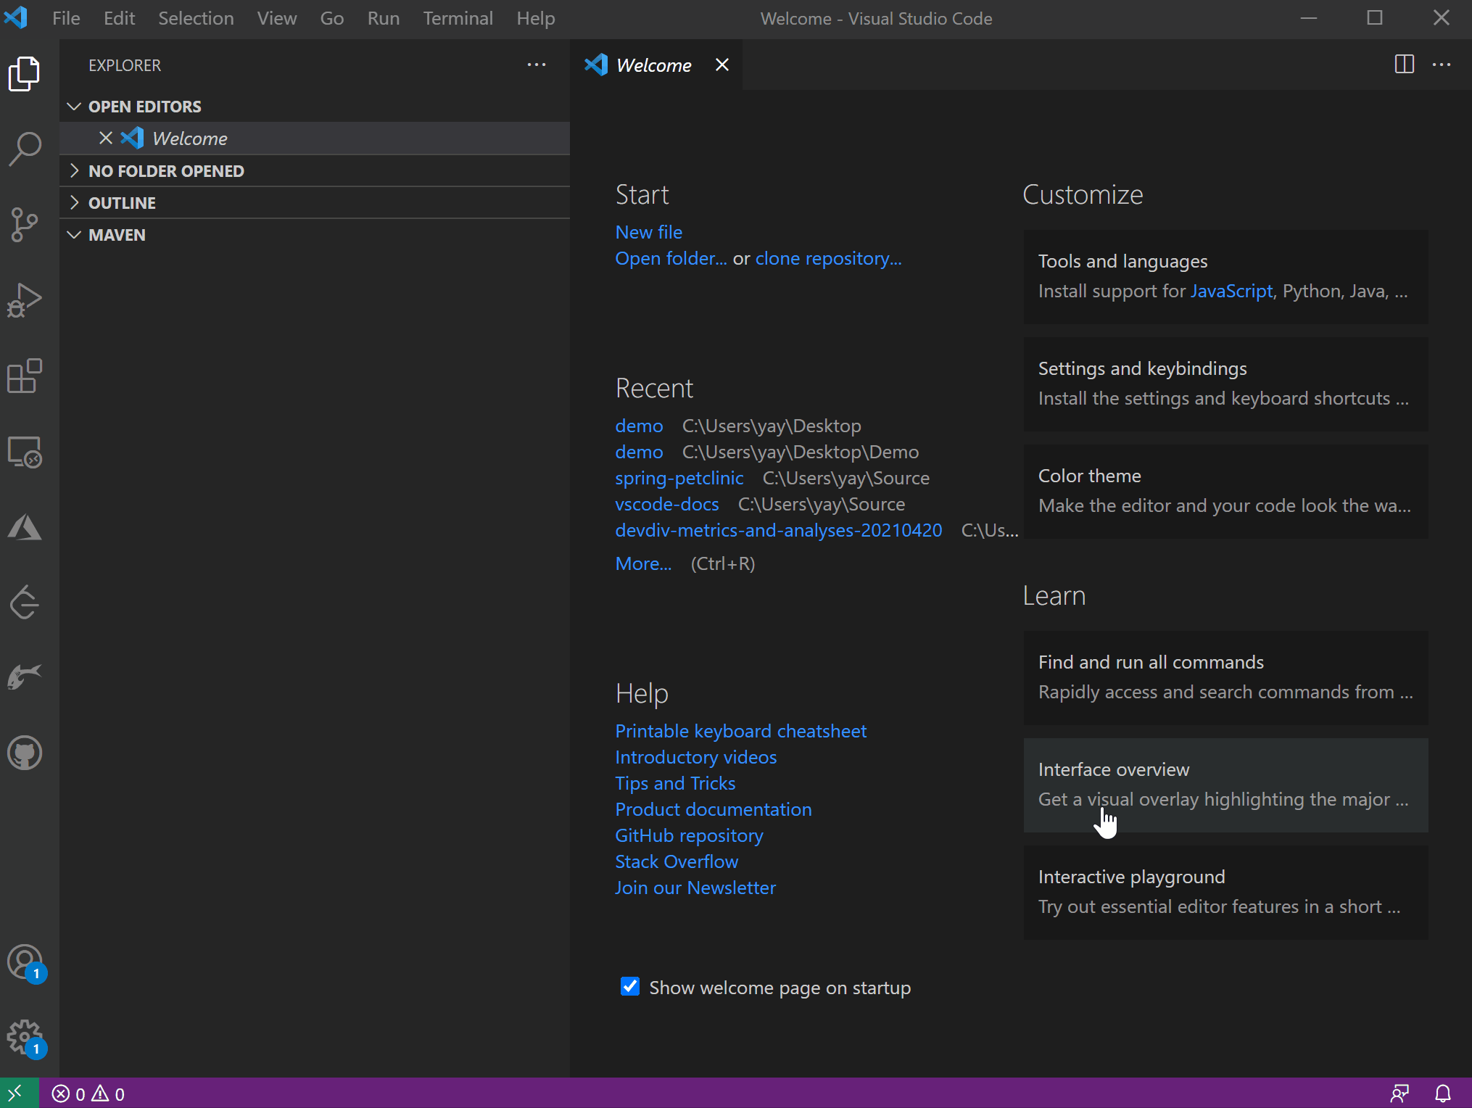Toggle Show welcome page on startup
This screenshot has height=1108, width=1472.
pyautogui.click(x=629, y=985)
